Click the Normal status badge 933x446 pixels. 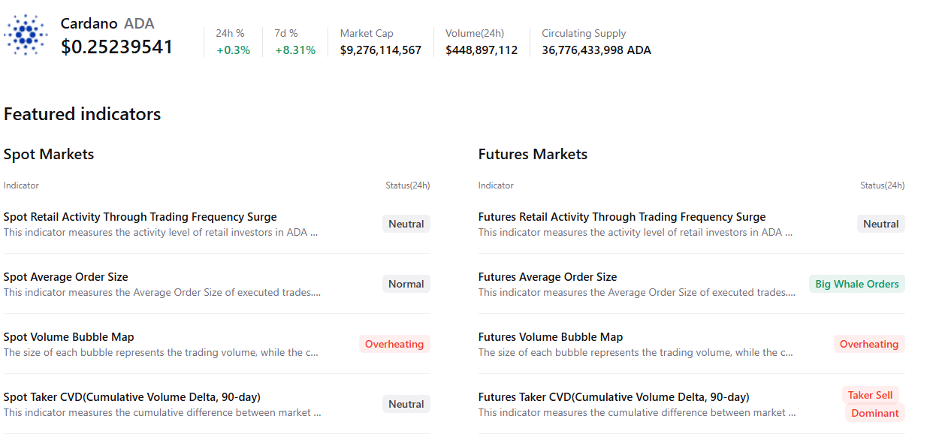point(406,284)
